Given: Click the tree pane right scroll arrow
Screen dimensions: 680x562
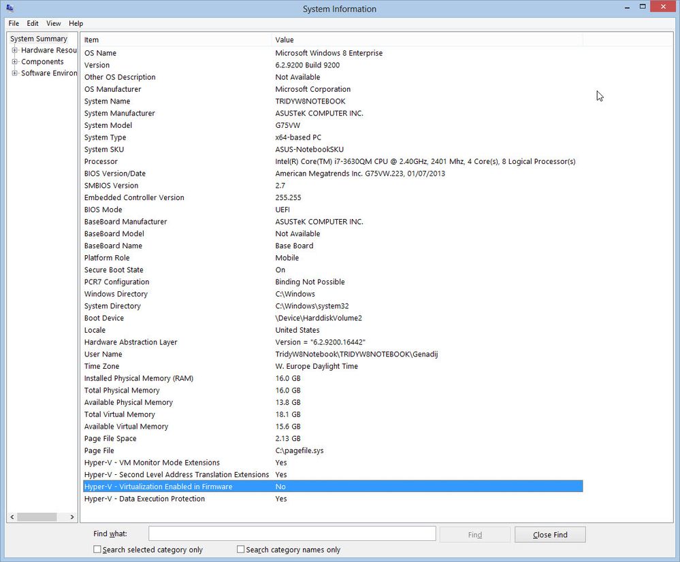Looking at the screenshot, I should 72,517.
